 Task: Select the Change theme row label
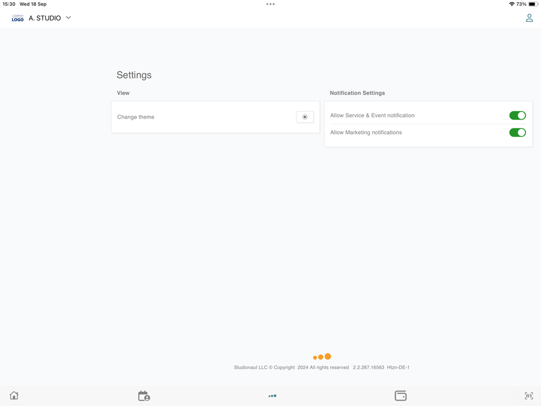pos(136,117)
